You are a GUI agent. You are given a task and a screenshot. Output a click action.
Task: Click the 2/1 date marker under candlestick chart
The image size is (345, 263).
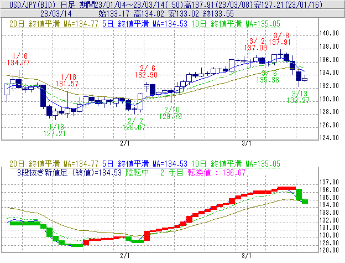point(125,143)
